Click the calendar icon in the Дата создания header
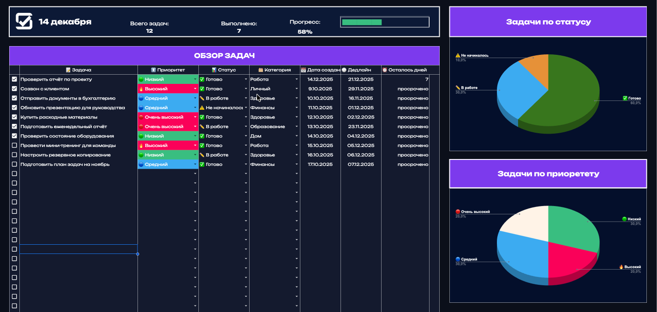Screen dimensions: 657x312 (303, 70)
